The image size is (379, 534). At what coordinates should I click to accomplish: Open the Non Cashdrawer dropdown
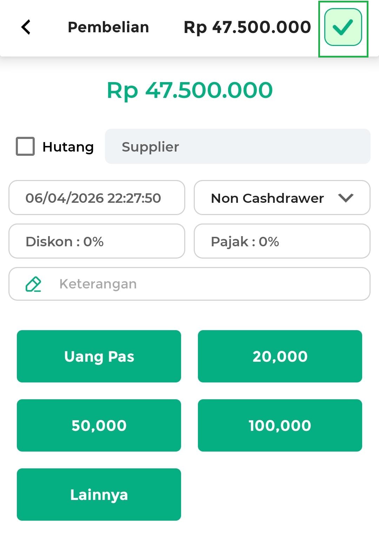pyautogui.click(x=267, y=198)
